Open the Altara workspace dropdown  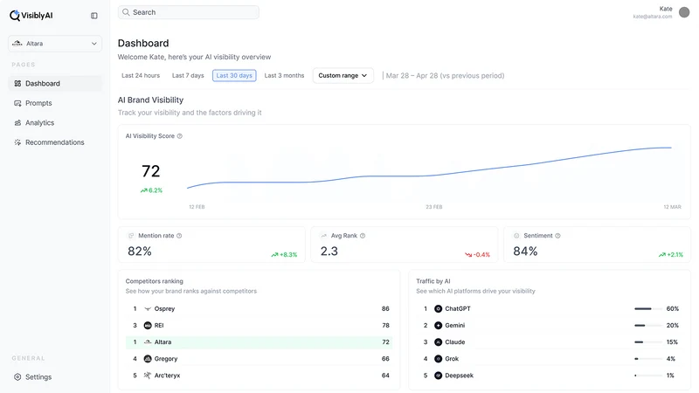coord(55,44)
